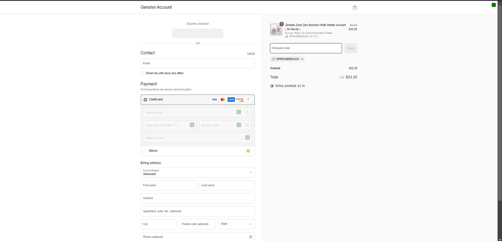Click the Bitcoin coin icon
The height and width of the screenshot is (241, 502).
248,151
